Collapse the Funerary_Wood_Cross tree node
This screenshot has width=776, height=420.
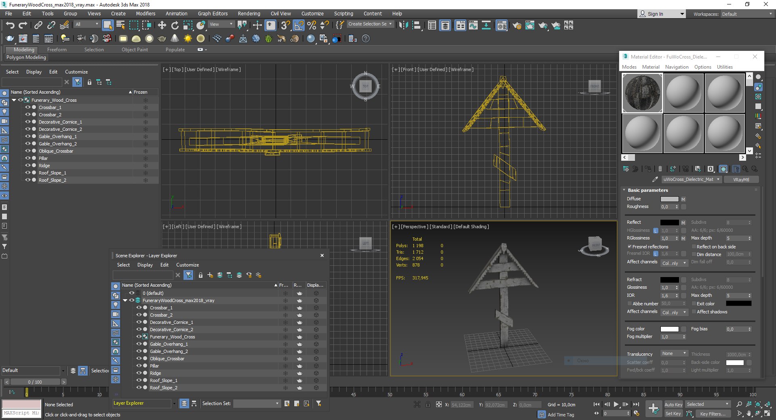(x=14, y=100)
